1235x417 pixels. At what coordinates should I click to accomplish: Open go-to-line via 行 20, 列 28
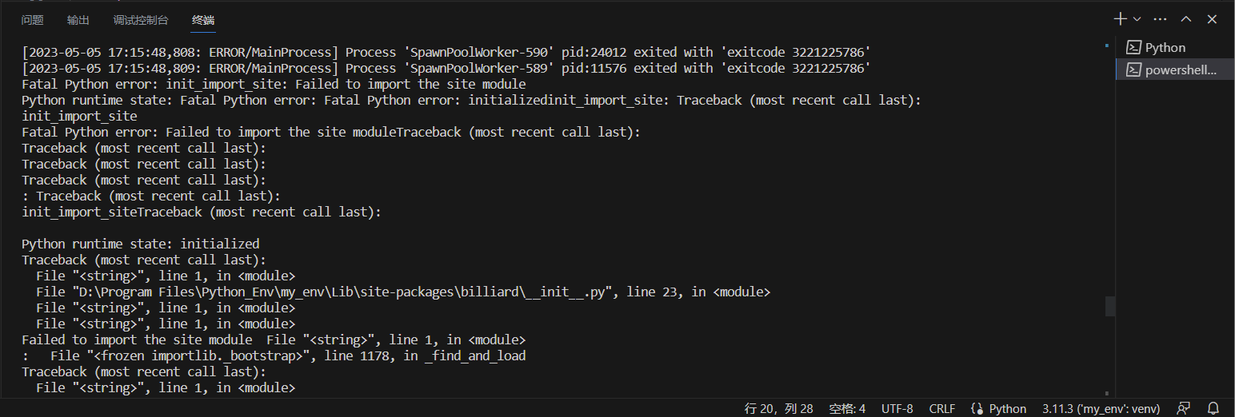(778, 408)
